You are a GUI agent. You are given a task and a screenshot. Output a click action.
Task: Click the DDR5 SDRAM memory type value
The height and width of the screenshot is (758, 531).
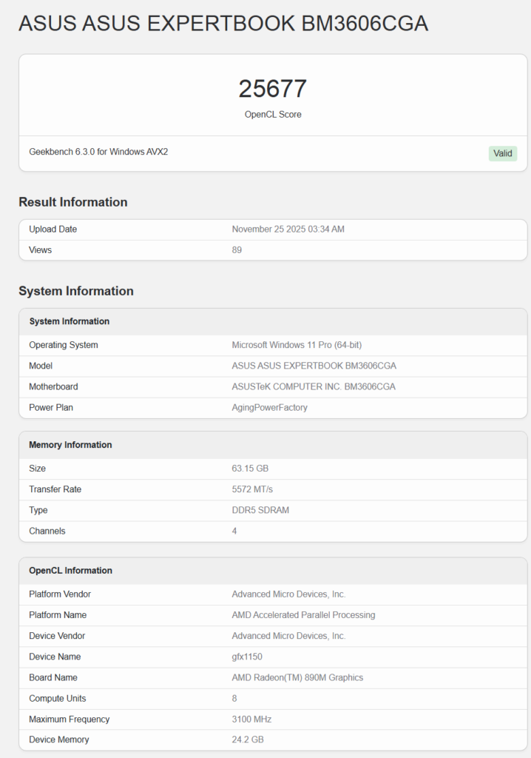(262, 510)
